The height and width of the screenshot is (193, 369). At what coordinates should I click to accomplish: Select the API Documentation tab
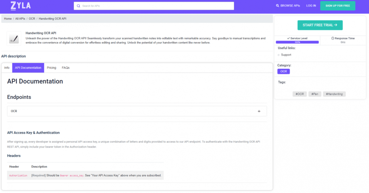tap(28, 68)
